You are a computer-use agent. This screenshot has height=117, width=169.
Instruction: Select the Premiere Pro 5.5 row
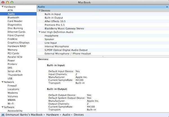tap(103, 25)
